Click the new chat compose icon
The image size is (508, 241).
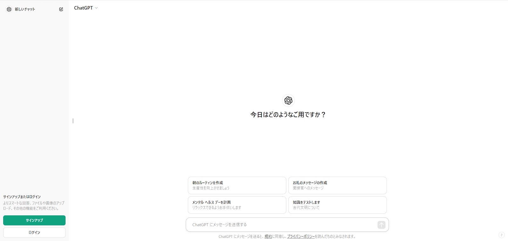point(61,9)
